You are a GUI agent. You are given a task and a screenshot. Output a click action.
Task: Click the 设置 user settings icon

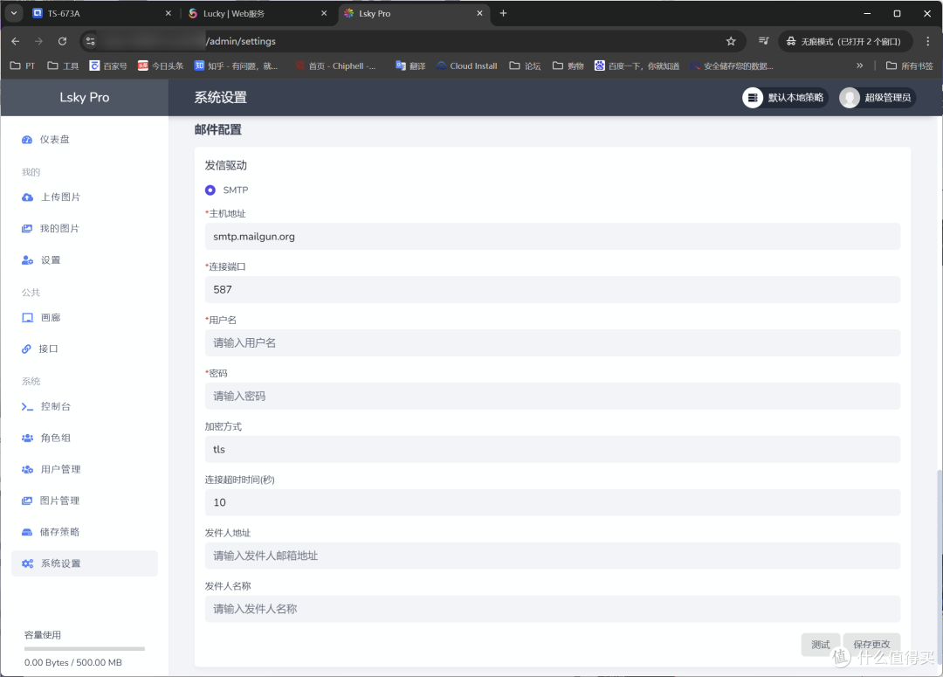[27, 260]
